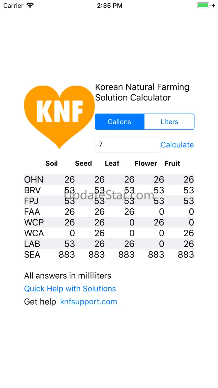Select the FAA row label
The width and height of the screenshot is (218, 388).
[32, 212]
